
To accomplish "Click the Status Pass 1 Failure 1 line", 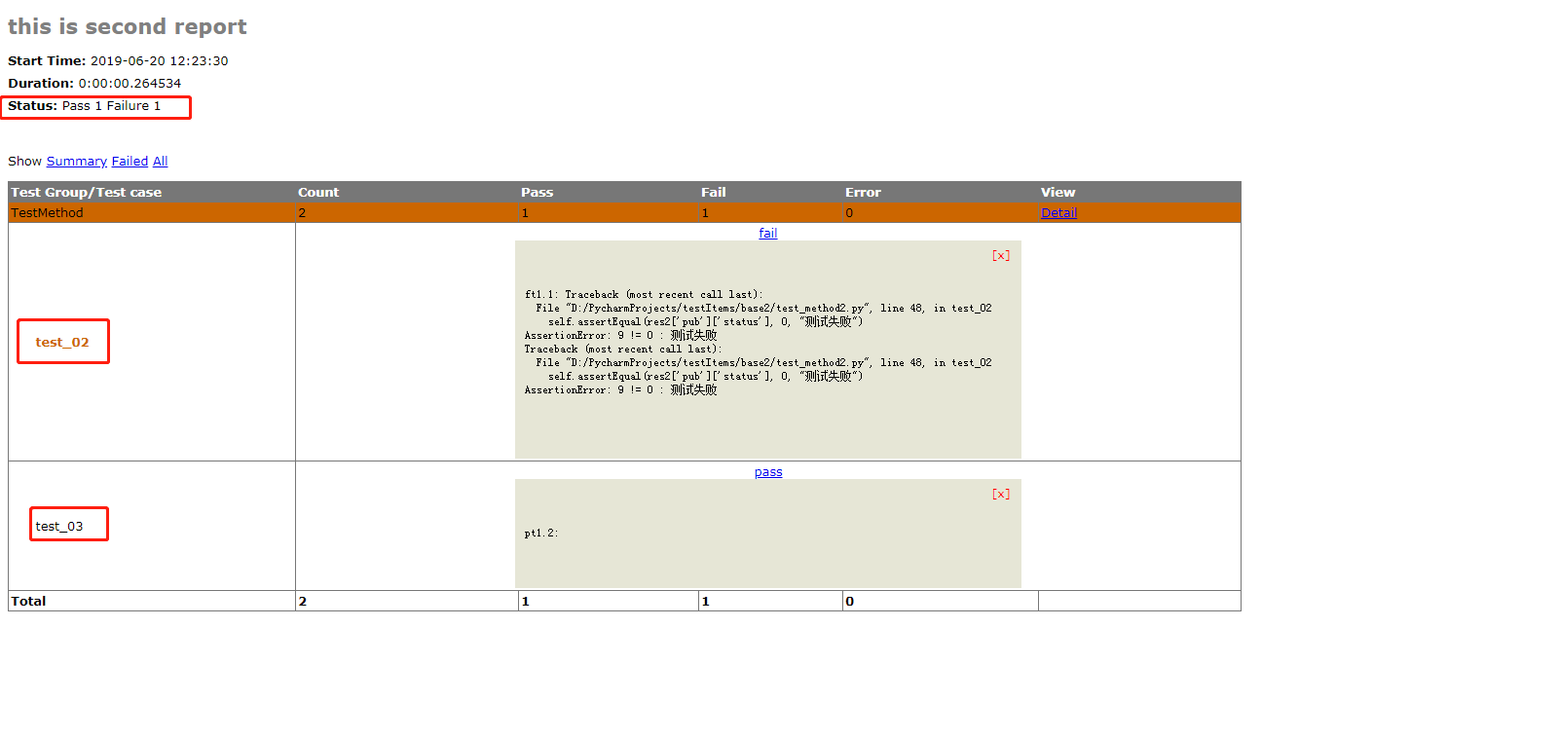I will click(x=85, y=106).
